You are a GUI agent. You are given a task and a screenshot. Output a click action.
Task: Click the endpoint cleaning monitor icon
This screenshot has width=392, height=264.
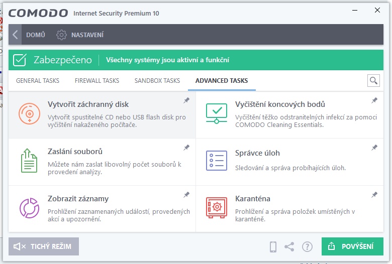(x=217, y=113)
